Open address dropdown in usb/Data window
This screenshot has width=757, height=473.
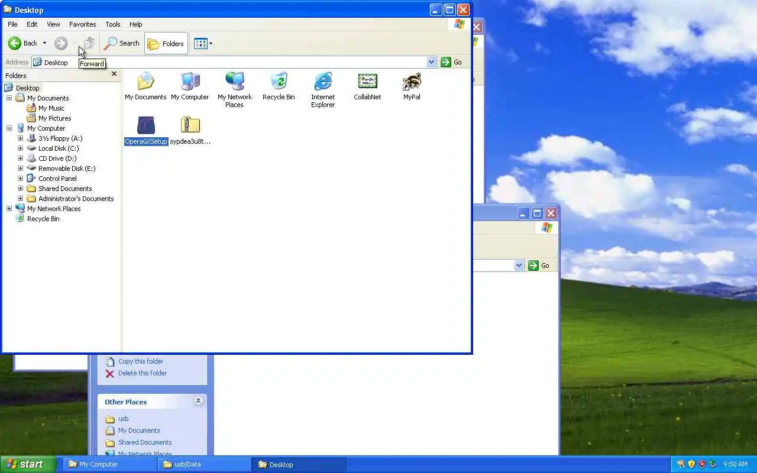[519, 265]
